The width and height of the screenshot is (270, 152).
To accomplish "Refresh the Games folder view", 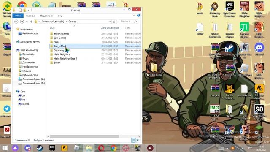I will (114, 22).
